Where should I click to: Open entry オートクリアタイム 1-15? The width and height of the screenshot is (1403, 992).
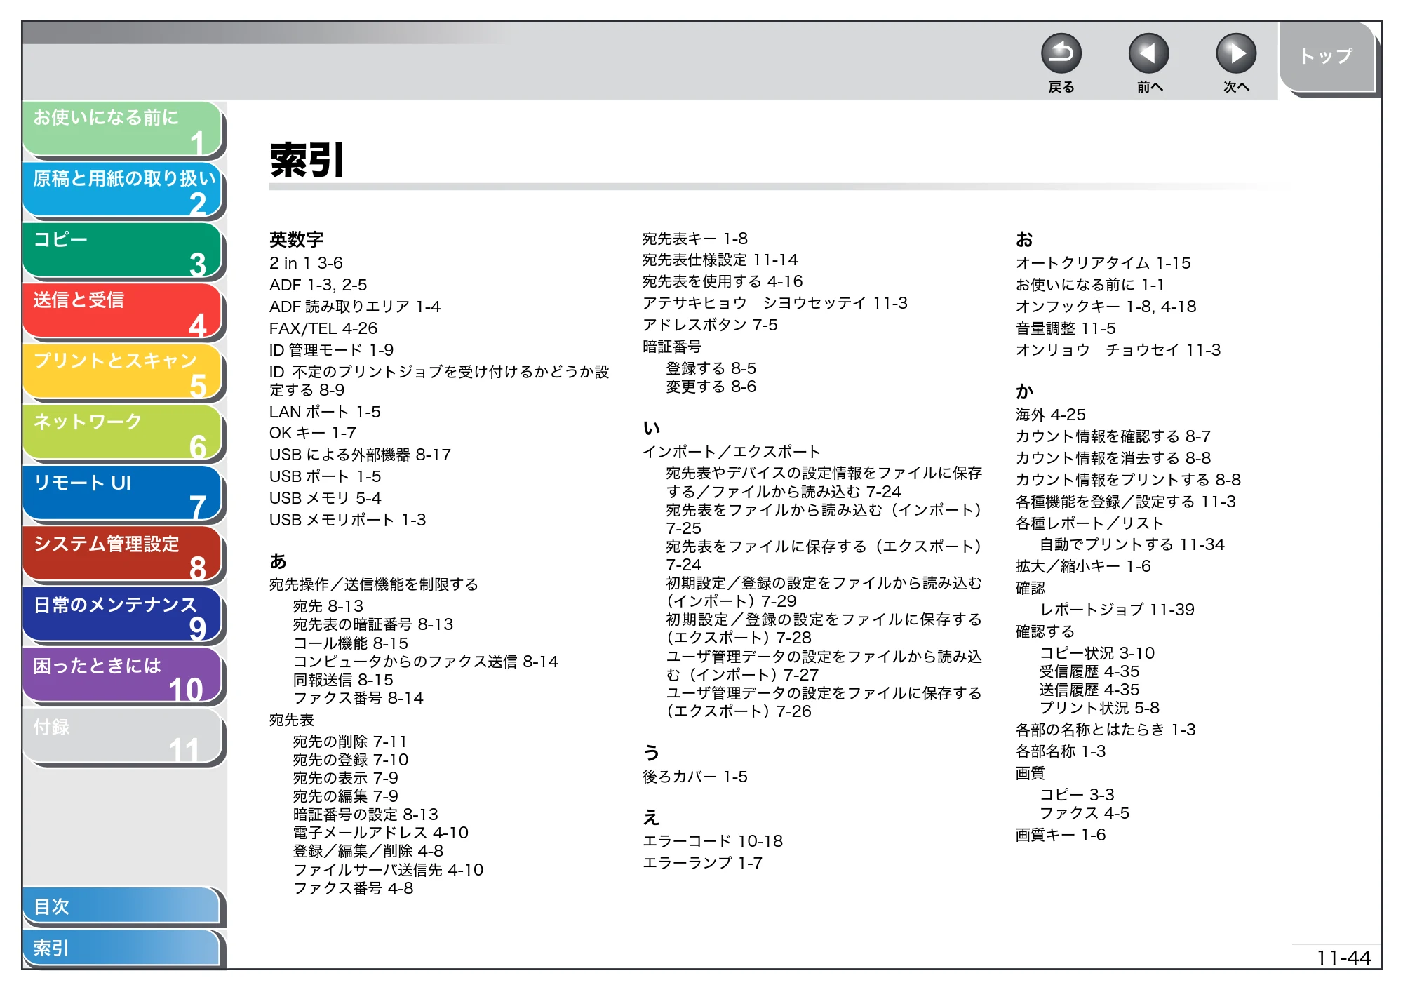tap(1103, 263)
